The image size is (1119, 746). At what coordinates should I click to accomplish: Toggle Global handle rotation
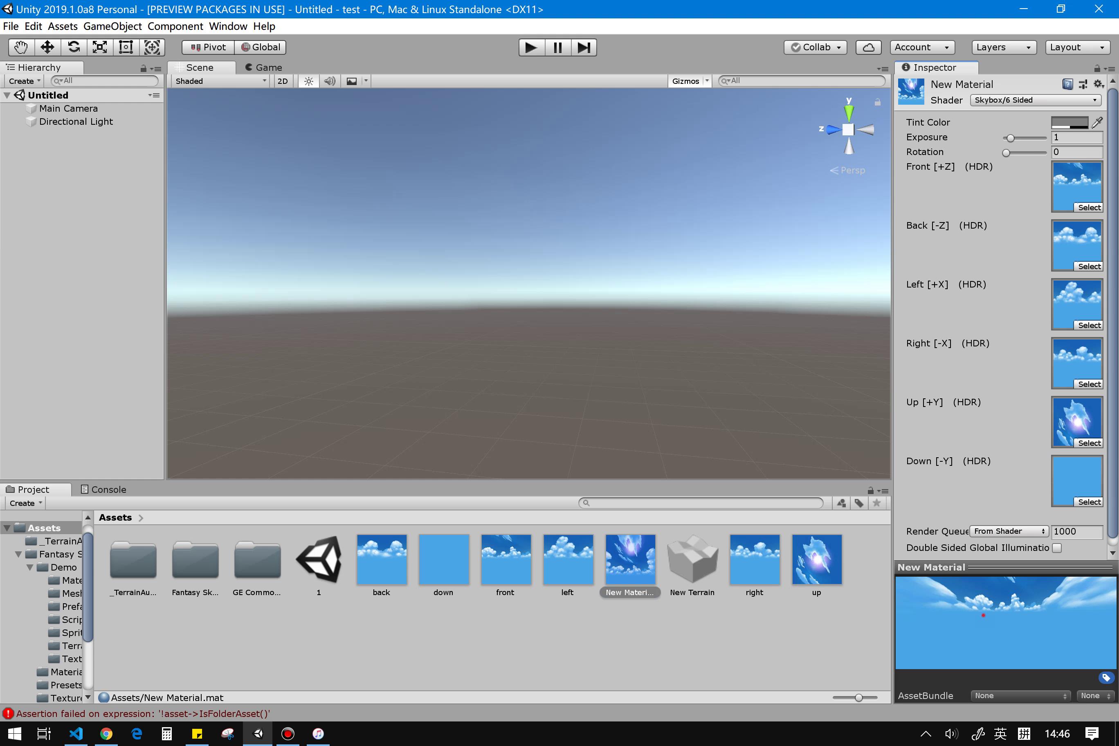click(260, 47)
